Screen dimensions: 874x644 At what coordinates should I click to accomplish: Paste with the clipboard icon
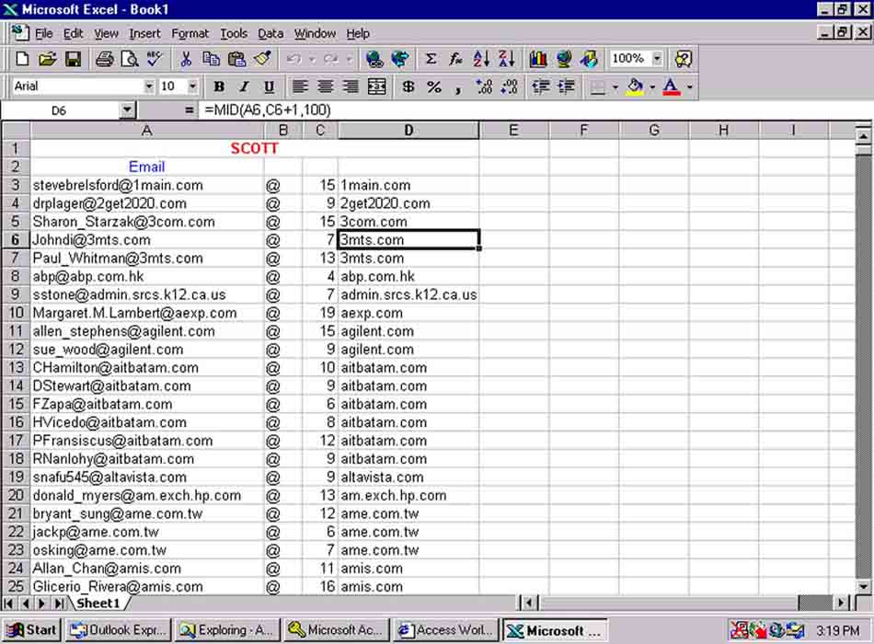tap(236, 59)
